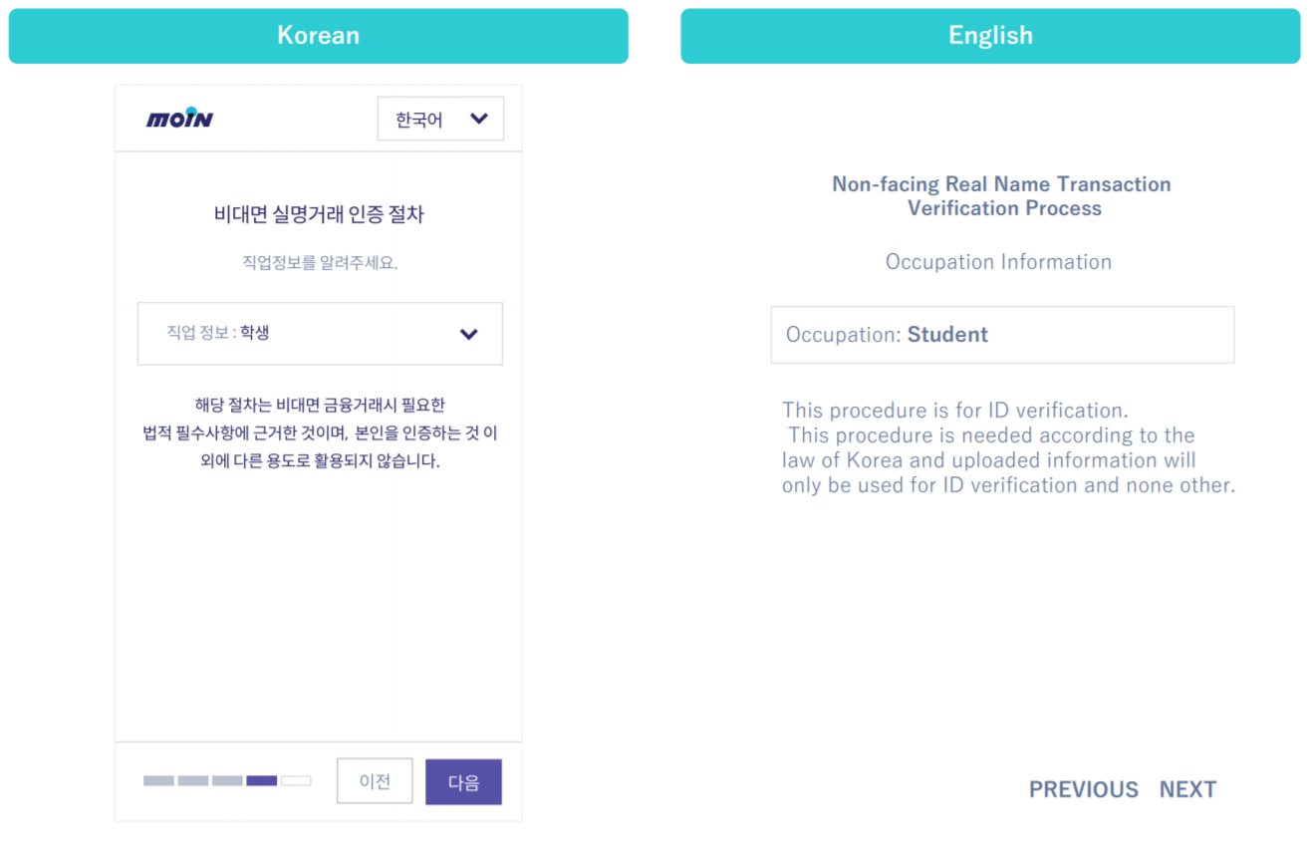Viewport: 1309px width, 854px height.
Task: Click the empty fifth progress step
Action: [x=296, y=780]
